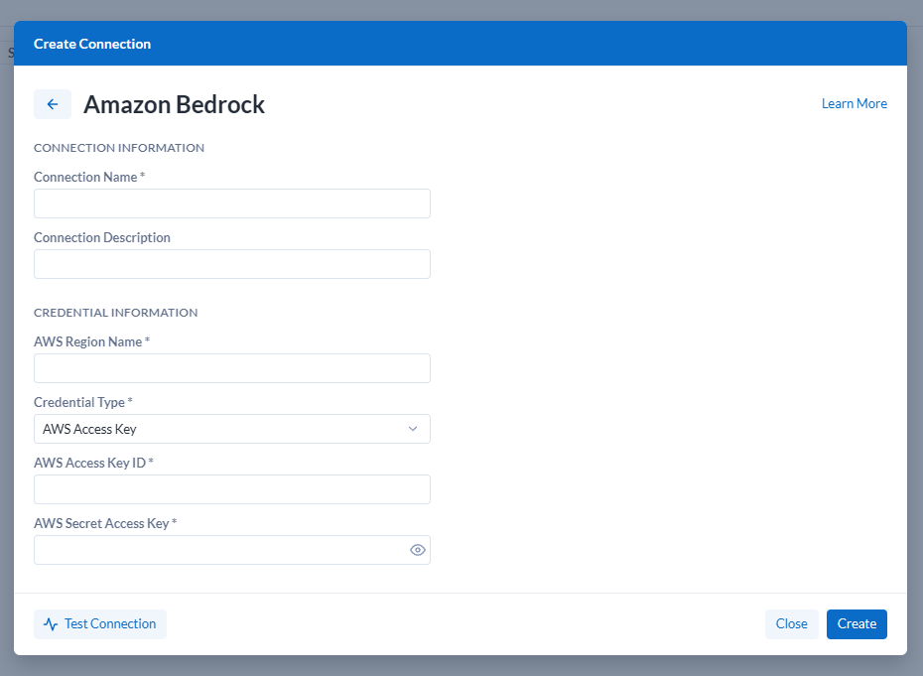923x676 pixels.
Task: Expand the Credential Type chevron arrow
Action: coord(413,429)
